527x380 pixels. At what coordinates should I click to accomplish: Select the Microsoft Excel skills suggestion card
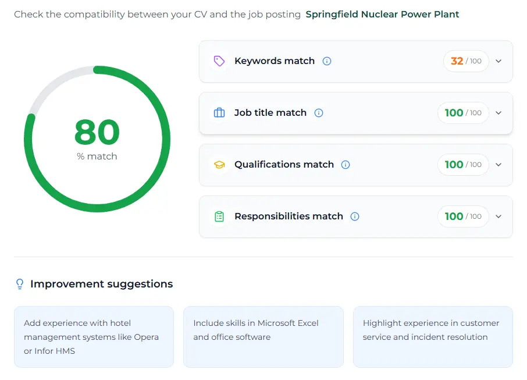[263, 337]
